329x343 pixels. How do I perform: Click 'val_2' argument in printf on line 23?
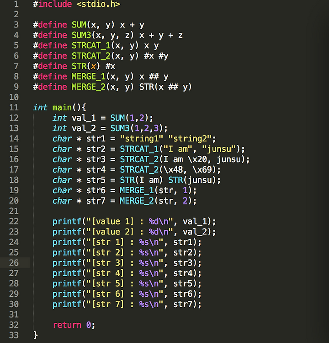(x=195, y=232)
